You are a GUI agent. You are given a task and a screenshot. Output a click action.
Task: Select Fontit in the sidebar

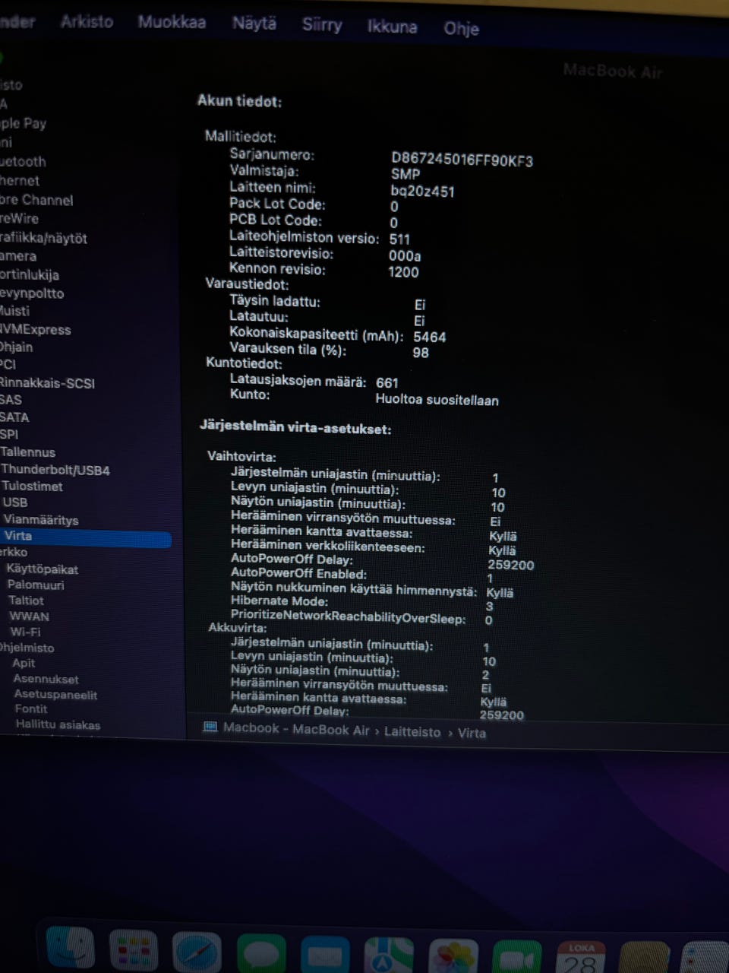point(31,708)
